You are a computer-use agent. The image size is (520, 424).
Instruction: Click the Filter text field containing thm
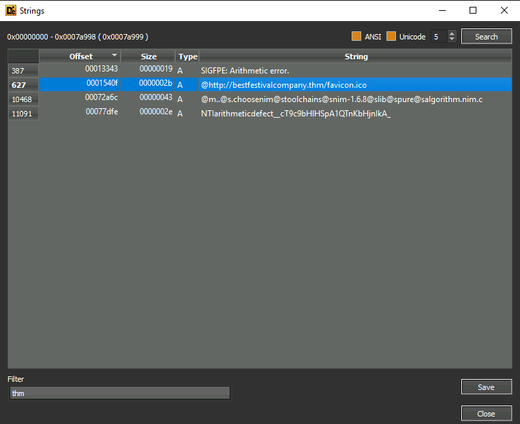(x=119, y=393)
